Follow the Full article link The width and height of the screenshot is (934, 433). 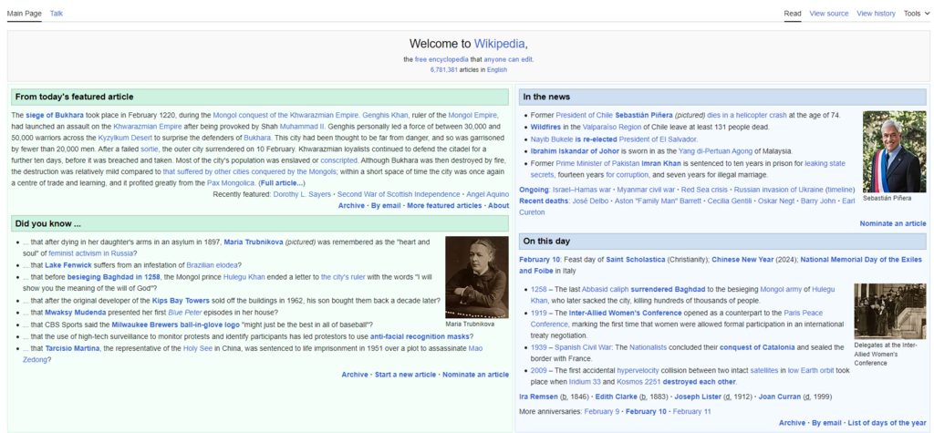point(283,183)
